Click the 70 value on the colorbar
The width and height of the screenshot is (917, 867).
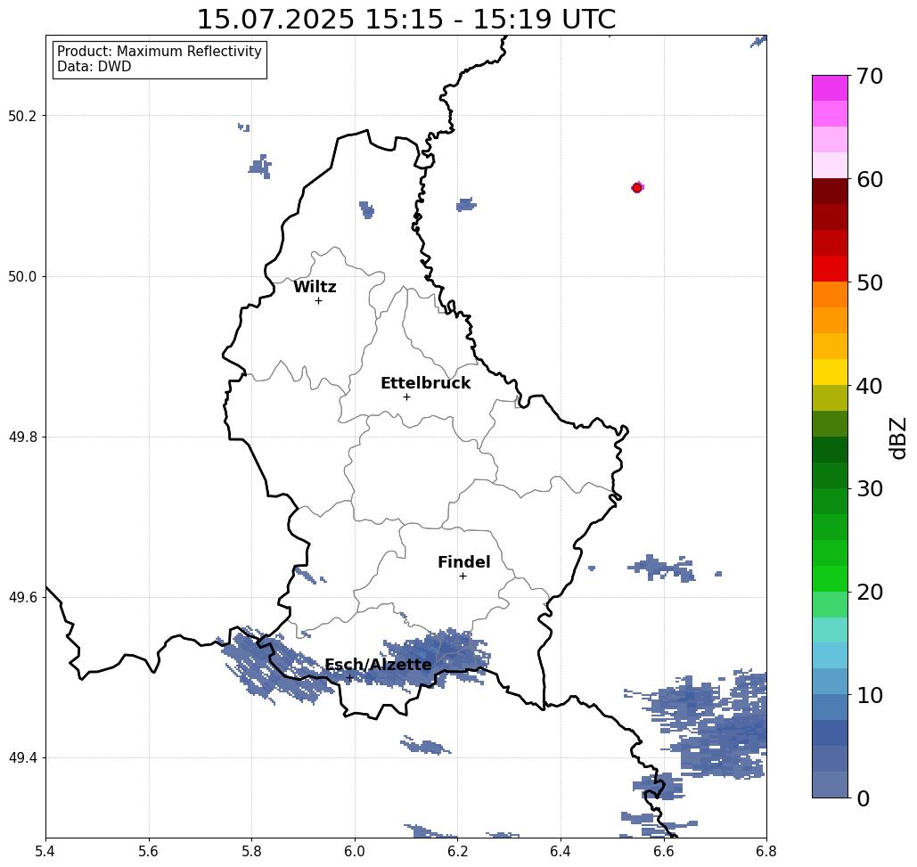tap(869, 76)
